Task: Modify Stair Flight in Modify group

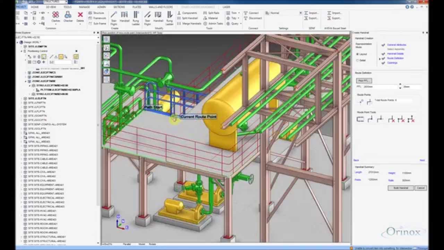Action: click(147, 18)
